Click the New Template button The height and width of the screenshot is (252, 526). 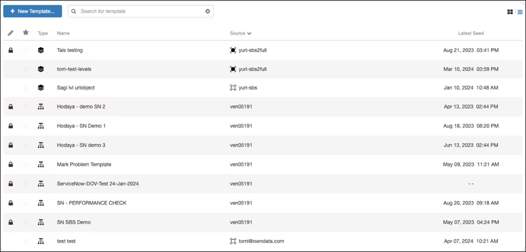pyautogui.click(x=33, y=11)
